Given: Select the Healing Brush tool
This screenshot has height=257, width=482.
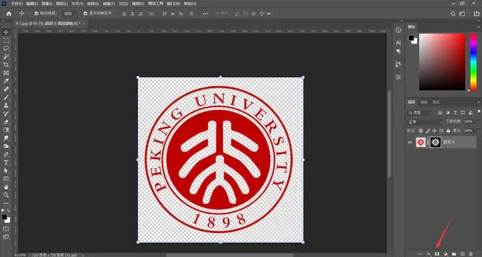Looking at the screenshot, I should point(6,89).
